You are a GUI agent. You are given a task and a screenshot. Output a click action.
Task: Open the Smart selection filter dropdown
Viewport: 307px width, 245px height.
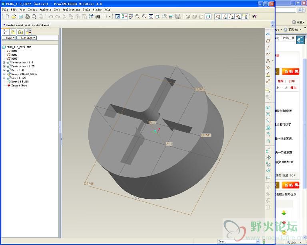coord(258,241)
